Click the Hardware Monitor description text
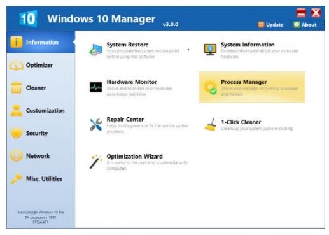This screenshot has width=329, height=235. pos(139,91)
